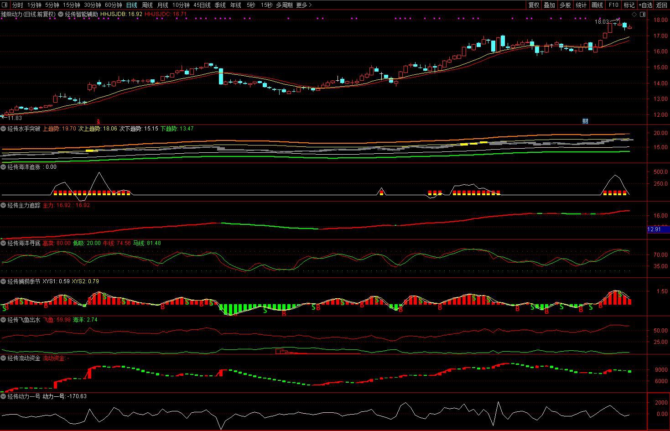670x431 pixels.
Task: Switch to 10分钟 period
Action: [181, 5]
